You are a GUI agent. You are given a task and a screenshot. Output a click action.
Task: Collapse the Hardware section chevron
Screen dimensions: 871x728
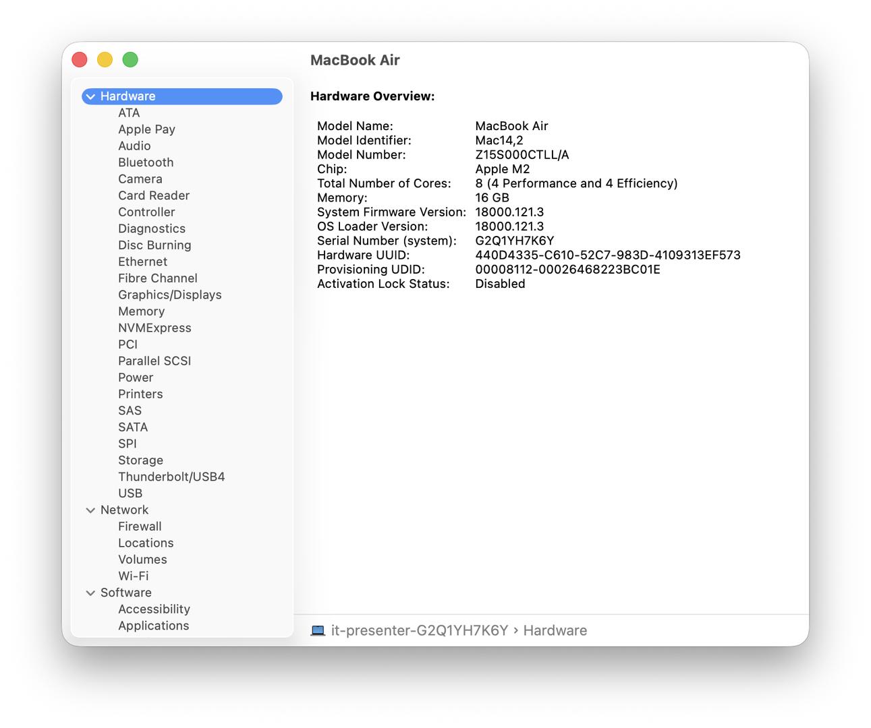(x=90, y=97)
